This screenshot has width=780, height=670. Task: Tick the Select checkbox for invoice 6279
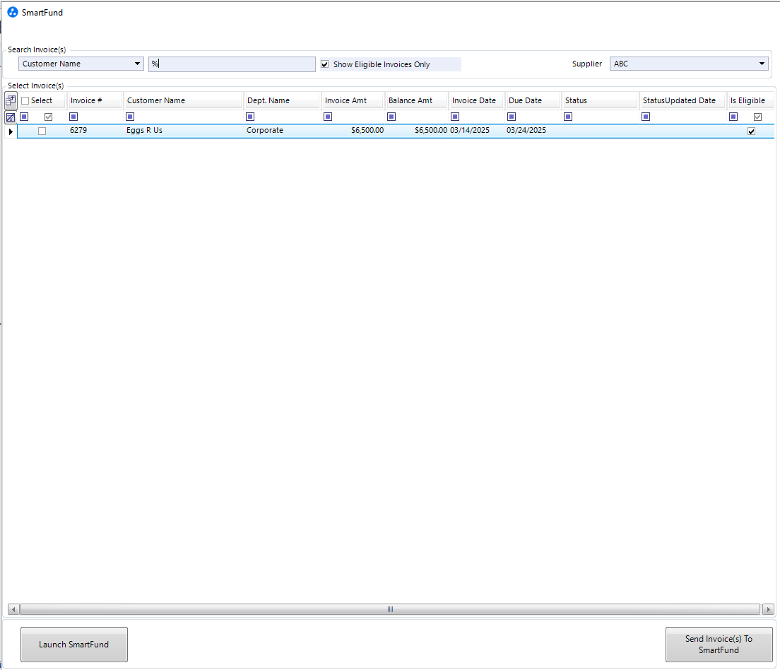pos(42,131)
